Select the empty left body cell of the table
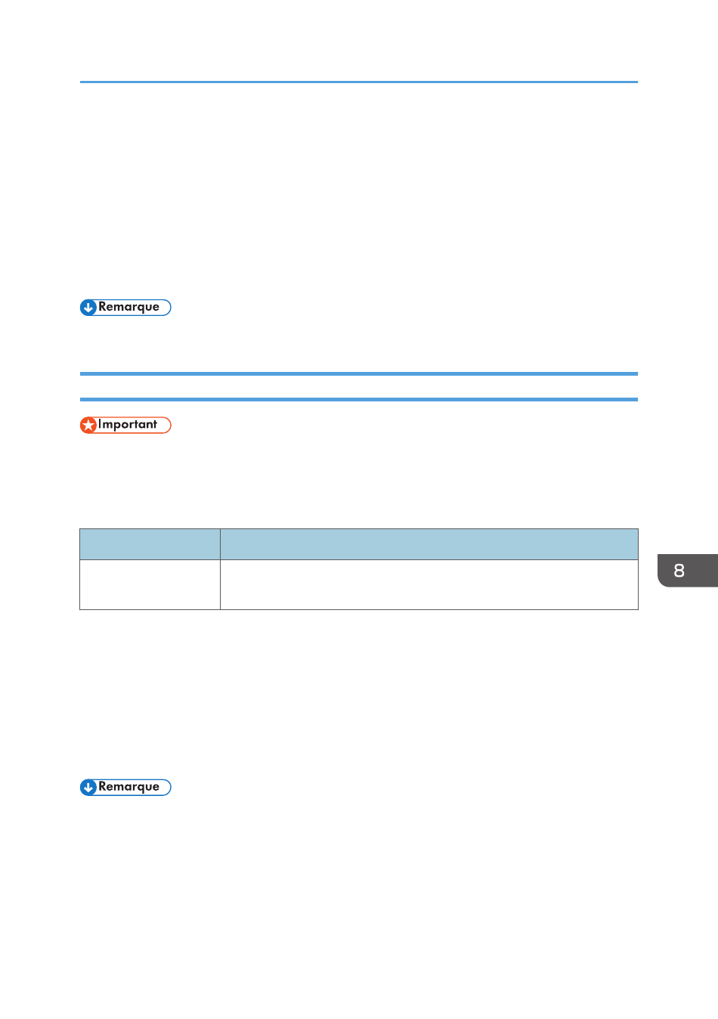The width and height of the screenshot is (718, 1019). pyautogui.click(x=150, y=584)
